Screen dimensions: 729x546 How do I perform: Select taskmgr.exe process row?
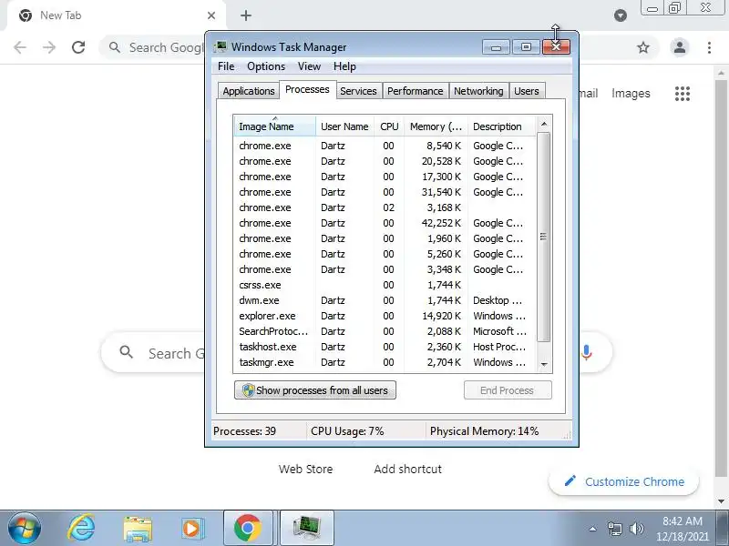point(385,362)
